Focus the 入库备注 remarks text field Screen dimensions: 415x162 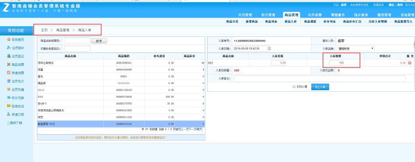[320, 78]
